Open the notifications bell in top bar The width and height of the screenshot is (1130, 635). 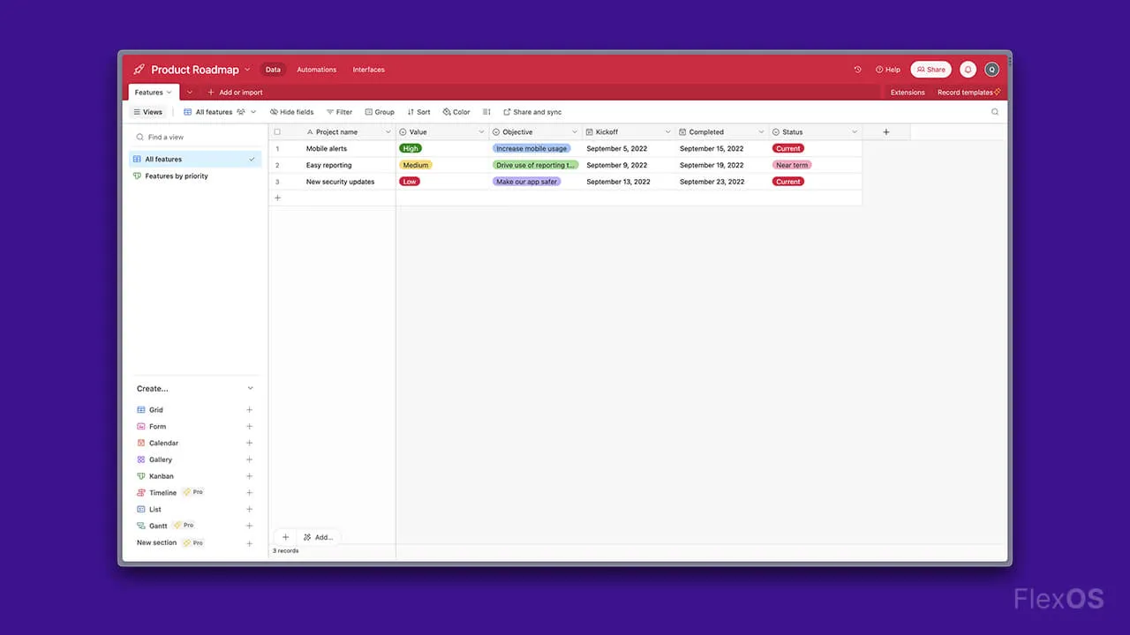point(968,69)
